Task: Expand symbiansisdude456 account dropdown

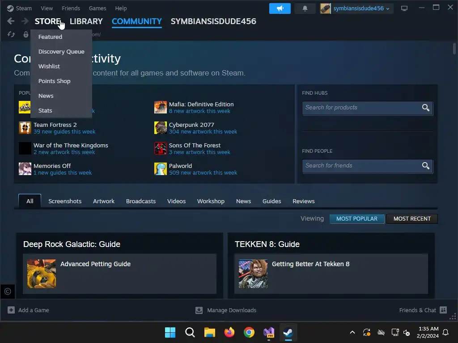Action: click(388, 9)
